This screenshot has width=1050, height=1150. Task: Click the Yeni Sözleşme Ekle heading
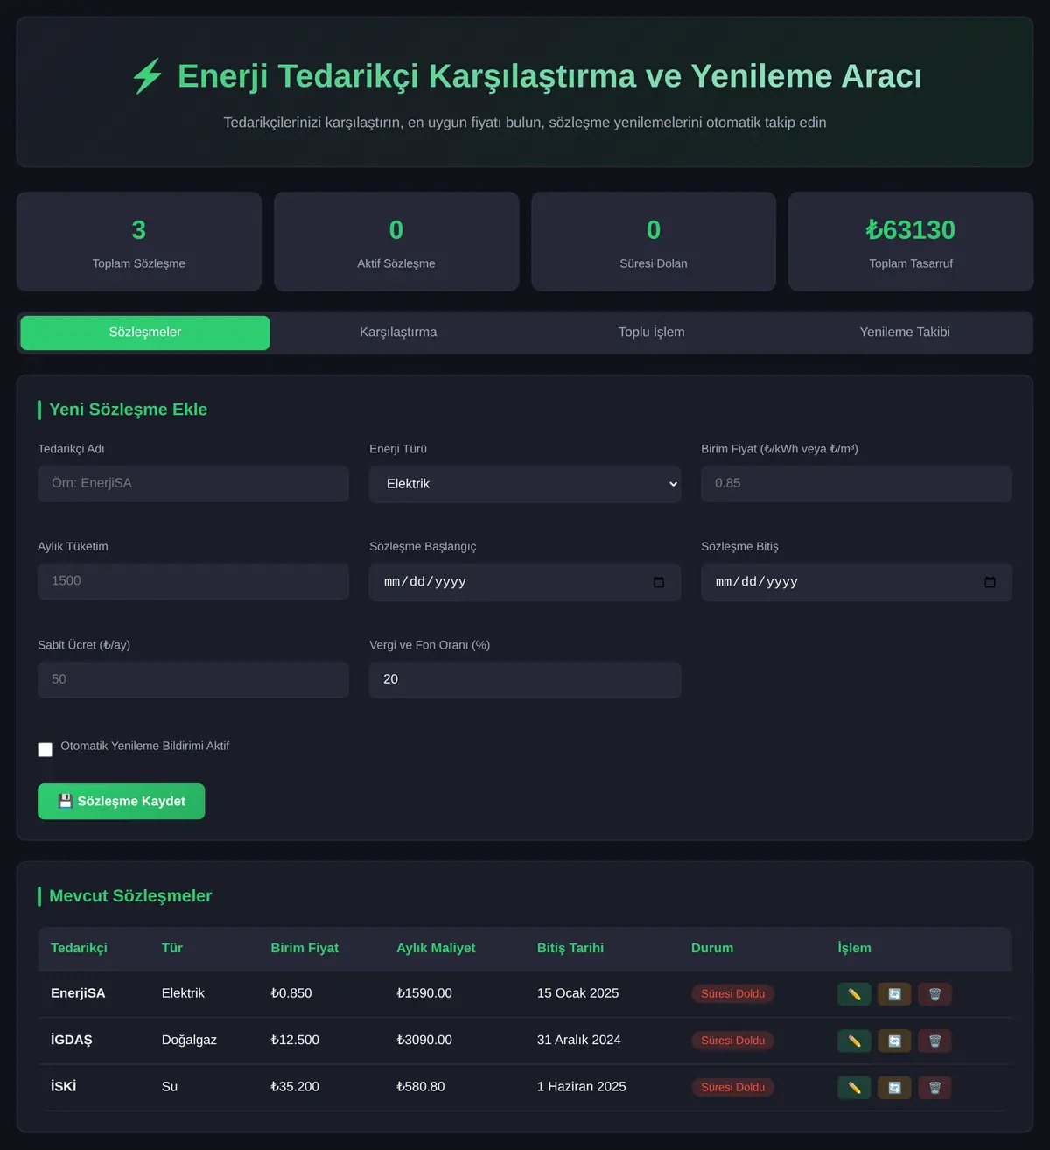pyautogui.click(x=129, y=410)
